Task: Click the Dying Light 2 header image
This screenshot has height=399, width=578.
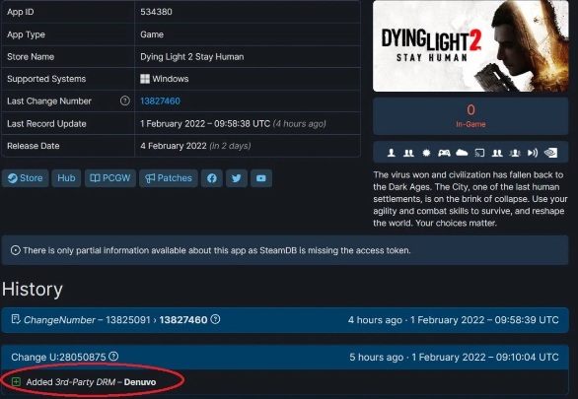Action: point(470,46)
